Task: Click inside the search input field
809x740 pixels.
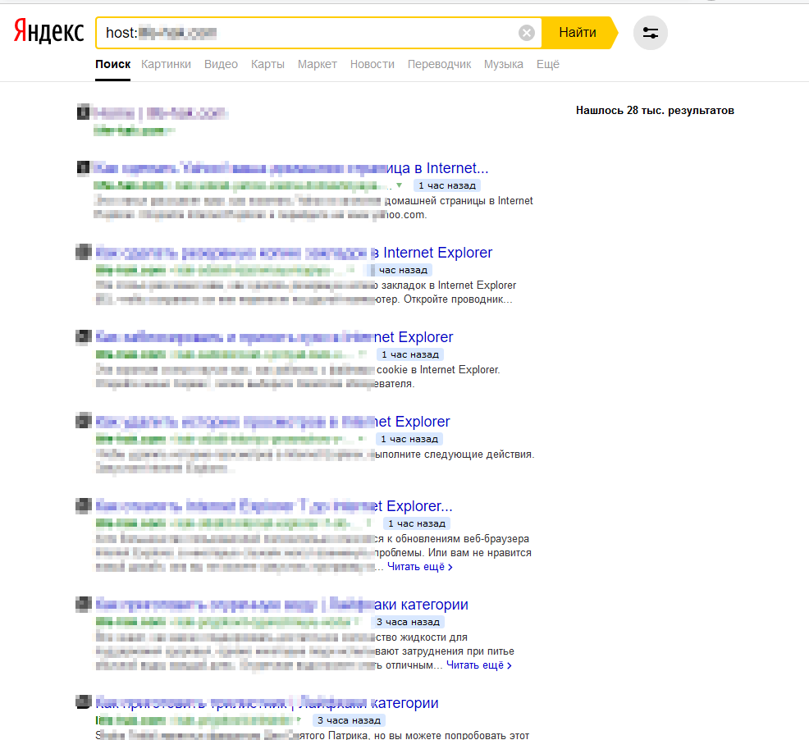Action: click(328, 33)
